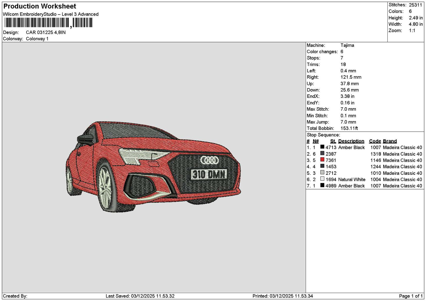Click the red car embroidery design preview
Viewport: 426px width, 301px height.
153,167
